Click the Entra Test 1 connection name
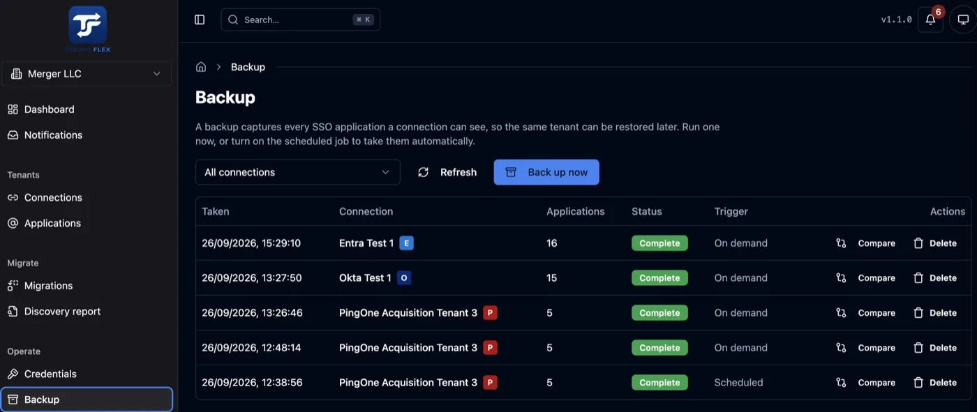Image resolution: width=977 pixels, height=412 pixels. point(366,243)
